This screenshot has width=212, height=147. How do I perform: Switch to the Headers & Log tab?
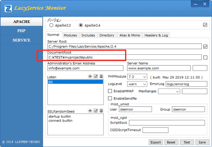(x=156, y=35)
